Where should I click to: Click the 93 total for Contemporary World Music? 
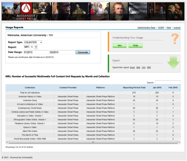coord(134,108)
